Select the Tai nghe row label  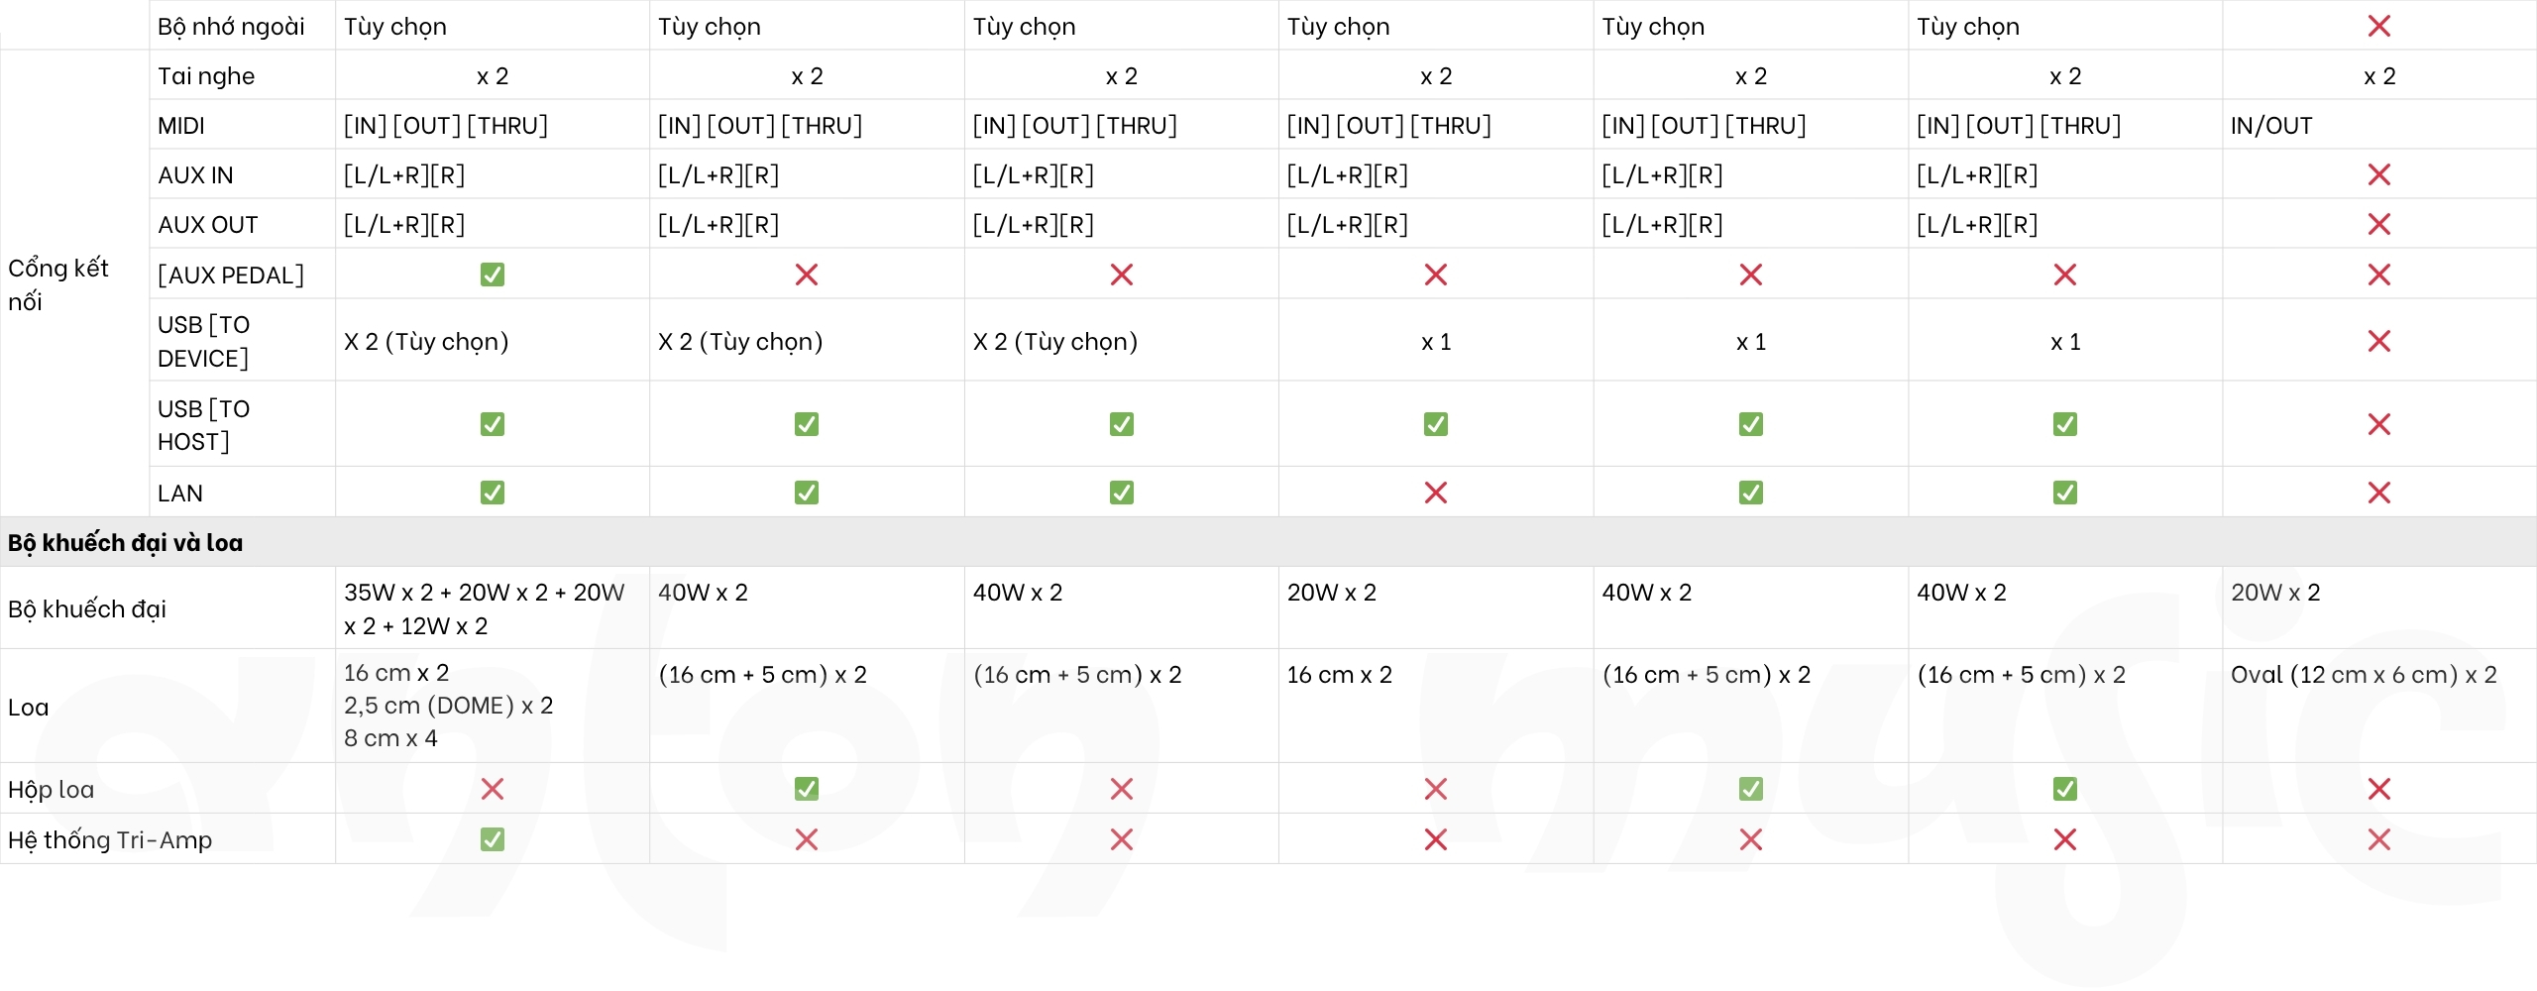tap(206, 76)
